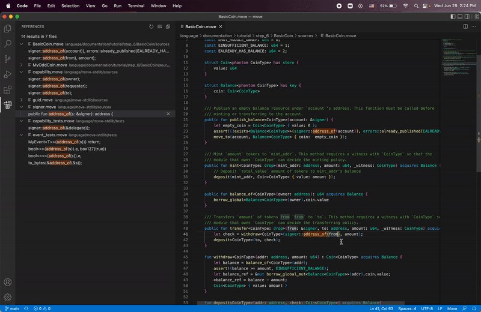481x312 pixels.
Task: Open reference signer::address_of(from), amount);
Action: click(x=62, y=58)
